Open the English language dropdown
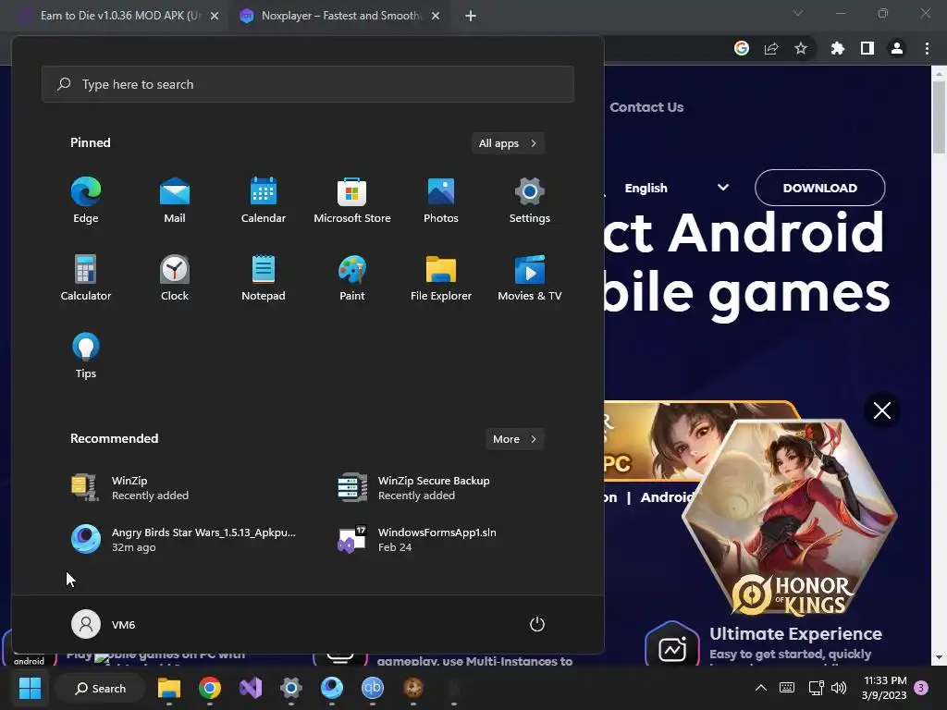 676,188
